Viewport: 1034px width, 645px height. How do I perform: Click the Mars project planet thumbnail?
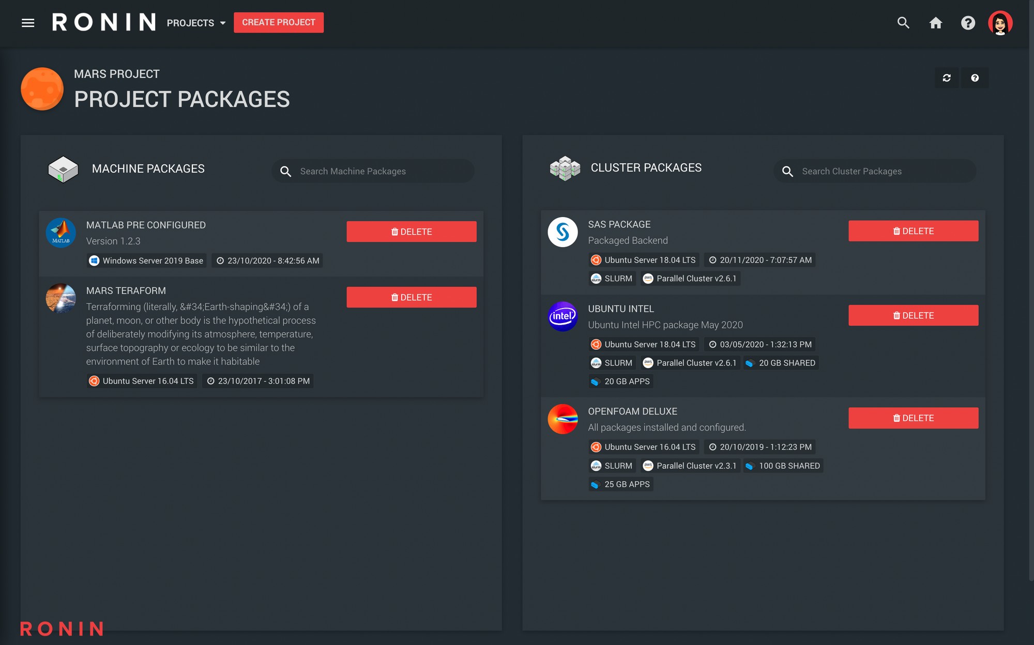pyautogui.click(x=42, y=88)
